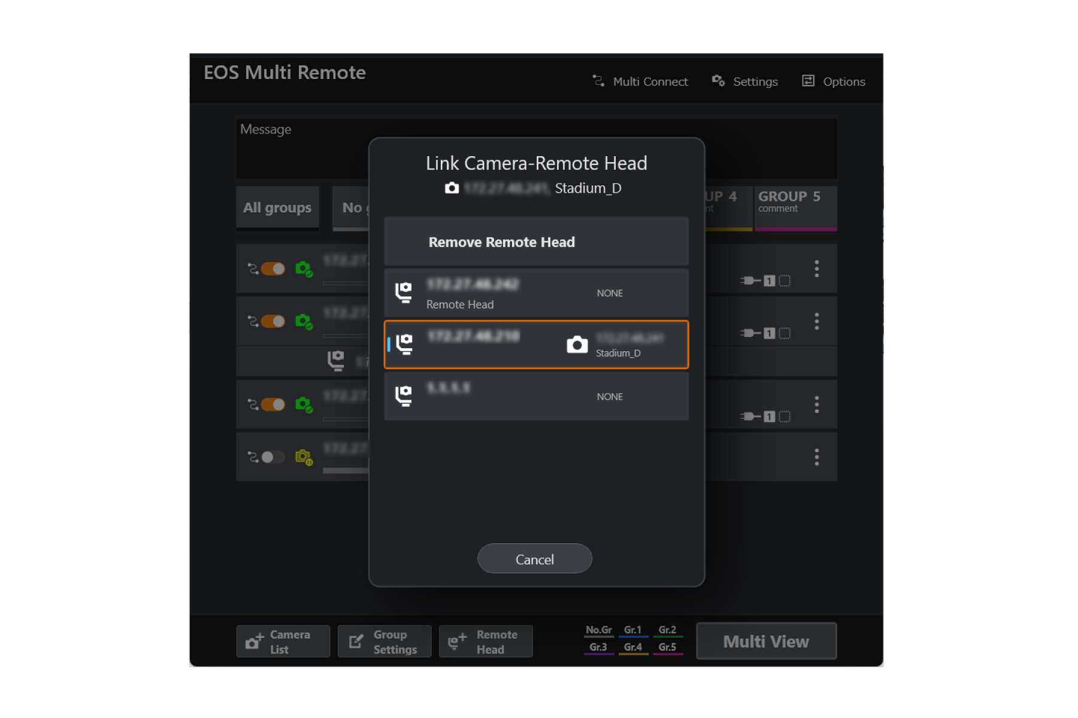
Task: Click the green camera status icon in the third row
Action: click(x=304, y=404)
